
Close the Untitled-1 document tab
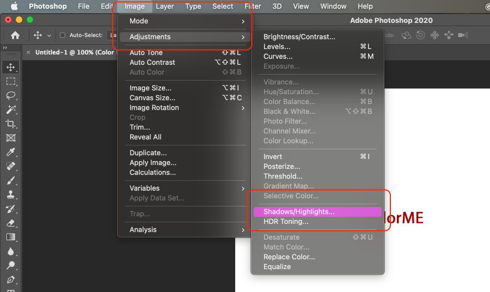(28, 52)
